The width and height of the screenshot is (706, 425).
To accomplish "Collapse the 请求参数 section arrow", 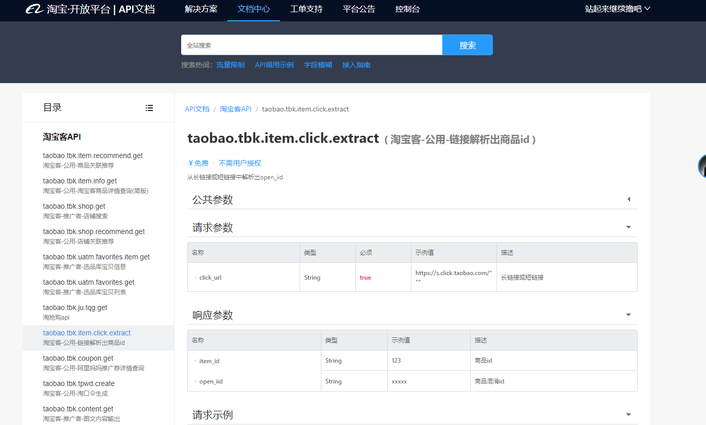I will tap(629, 227).
